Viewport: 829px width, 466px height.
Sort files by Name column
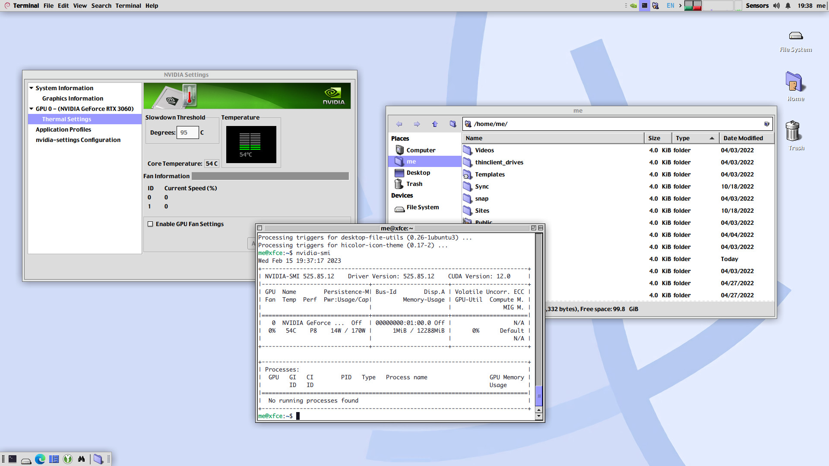tap(553, 138)
